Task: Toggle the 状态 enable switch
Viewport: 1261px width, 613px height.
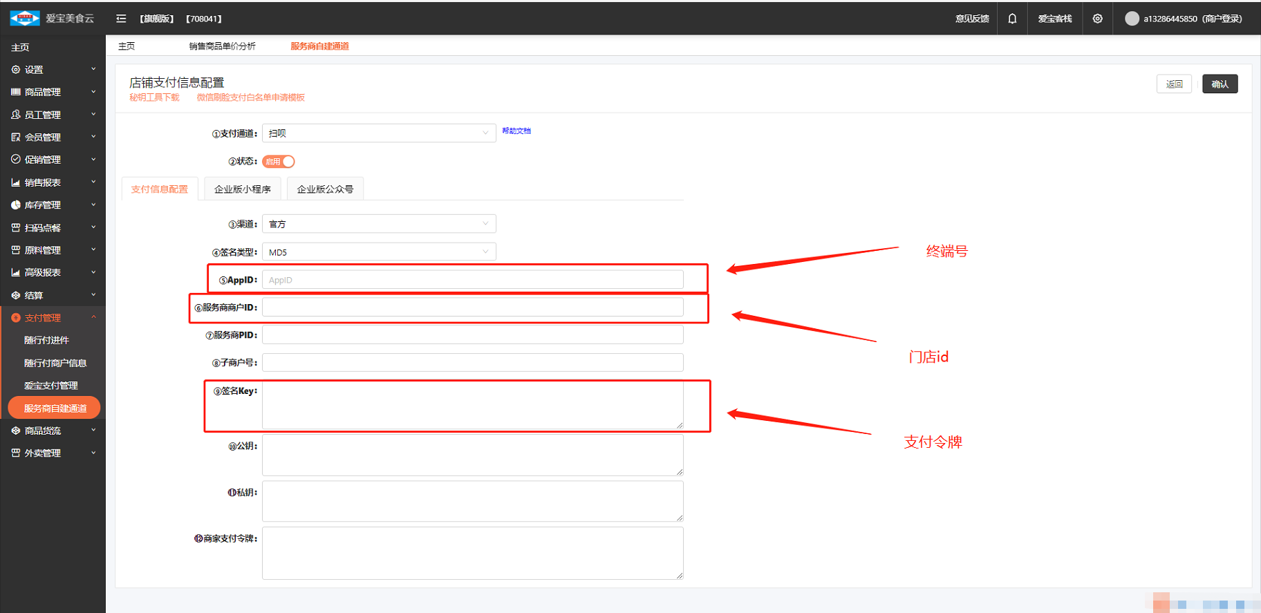Action: coord(279,162)
